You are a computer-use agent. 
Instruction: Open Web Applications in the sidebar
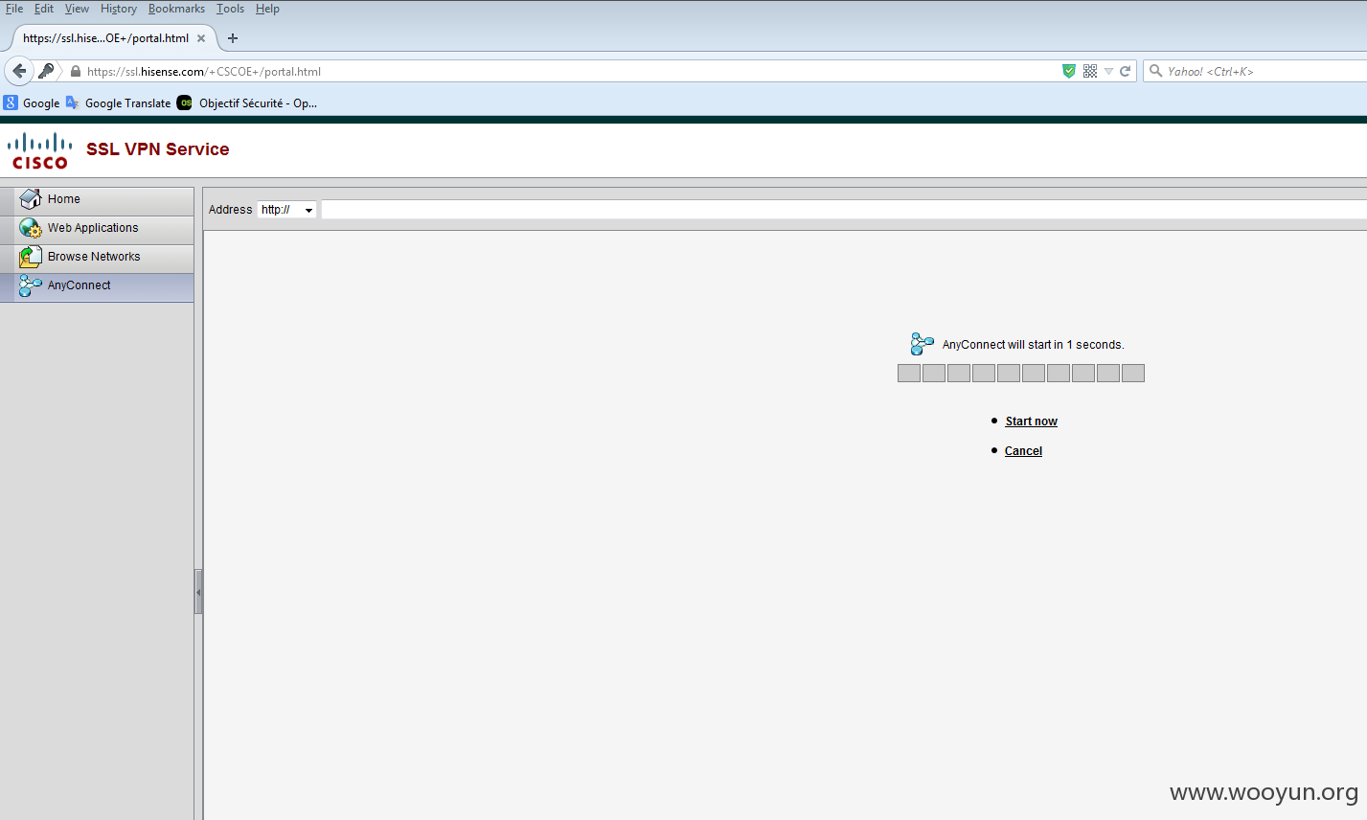pyautogui.click(x=97, y=229)
